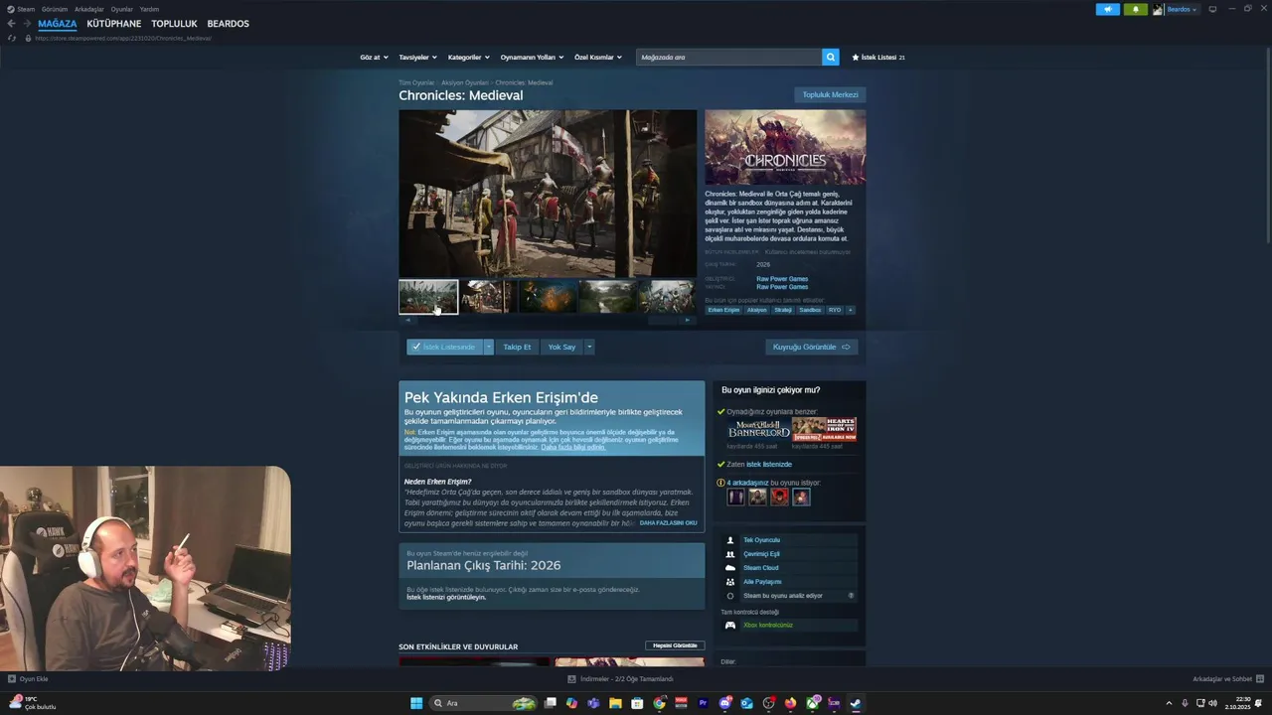Open downloads icon in bottom bar
1272x715 pixels.
tap(571, 679)
